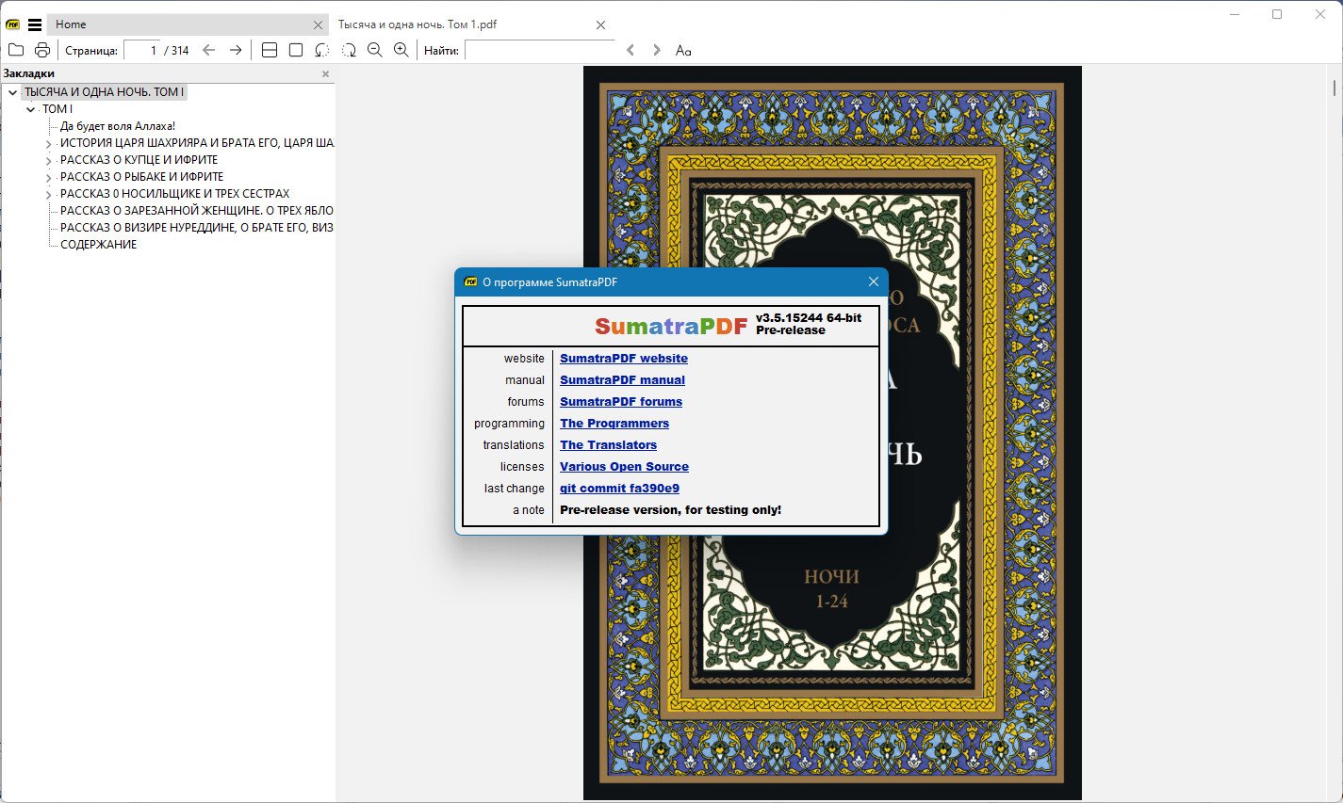The width and height of the screenshot is (1343, 803).
Task: Click the page number input field
Action: pos(142,50)
